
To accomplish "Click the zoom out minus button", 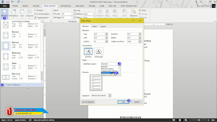I will [x=190, y=120].
